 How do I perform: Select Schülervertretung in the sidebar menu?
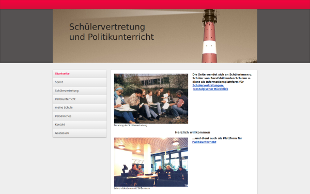click(80, 91)
